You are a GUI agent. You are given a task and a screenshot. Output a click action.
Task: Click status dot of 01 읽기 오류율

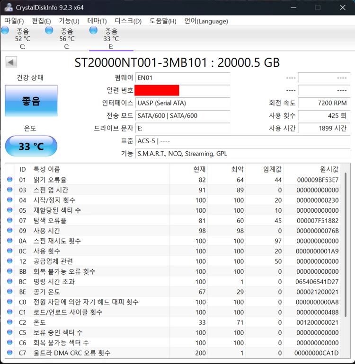tap(10, 180)
